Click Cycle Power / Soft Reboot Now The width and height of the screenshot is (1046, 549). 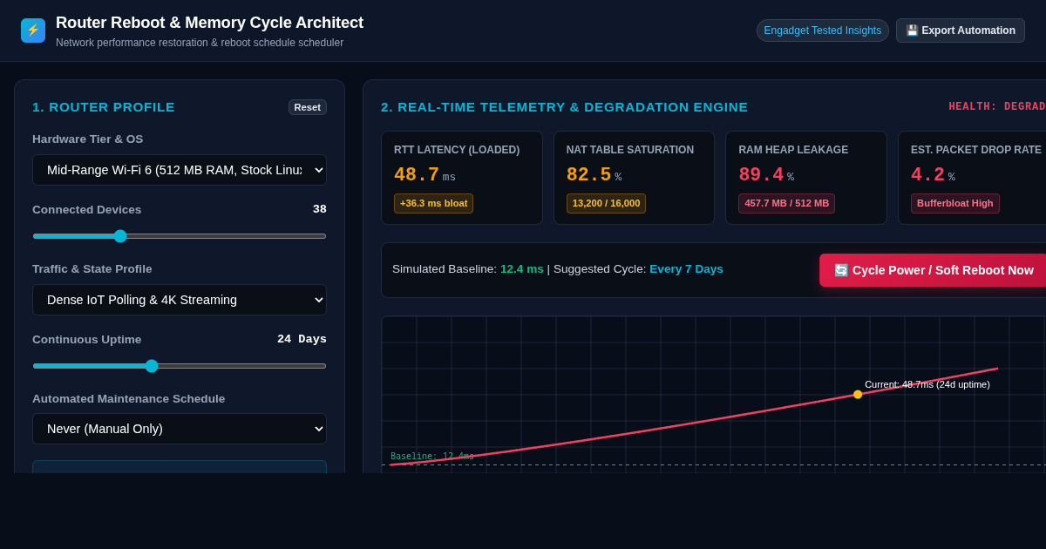(933, 270)
